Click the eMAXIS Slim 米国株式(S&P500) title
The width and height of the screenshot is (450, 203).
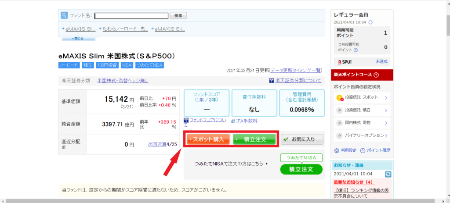coord(116,55)
